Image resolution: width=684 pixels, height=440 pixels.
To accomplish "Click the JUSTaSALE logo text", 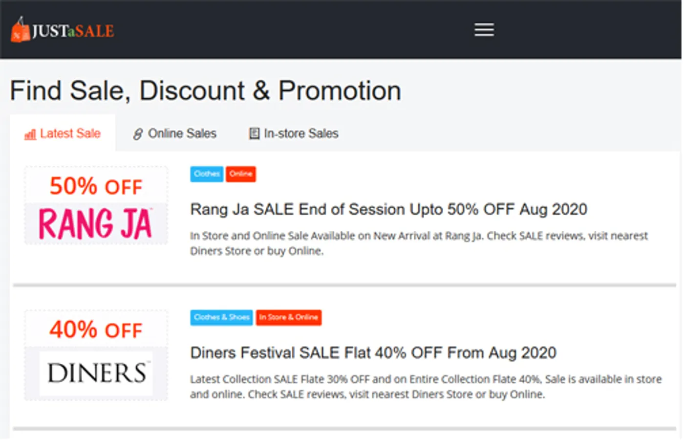I will pyautogui.click(x=73, y=31).
